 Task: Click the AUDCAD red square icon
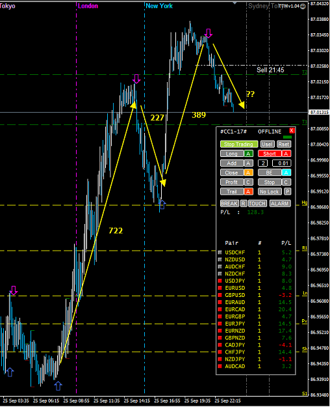click(220, 366)
